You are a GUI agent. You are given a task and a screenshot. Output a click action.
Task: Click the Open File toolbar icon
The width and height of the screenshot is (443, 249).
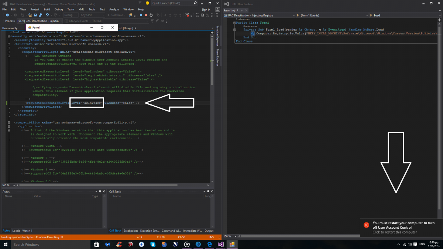[x=30, y=15]
